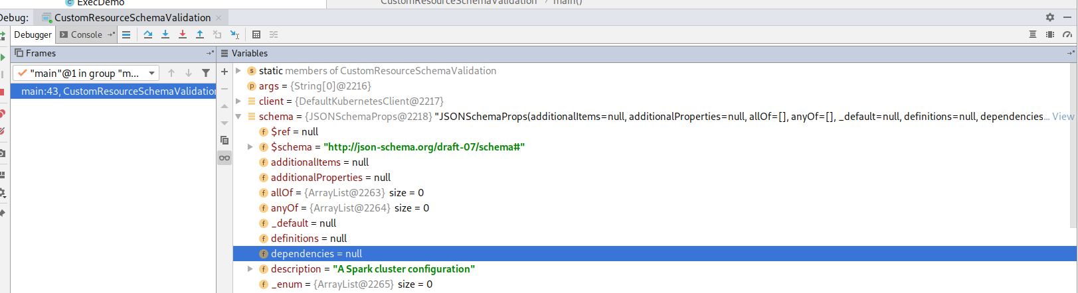Add a new watch with plus icon
Screen dimensions: 1078x293
(225, 72)
